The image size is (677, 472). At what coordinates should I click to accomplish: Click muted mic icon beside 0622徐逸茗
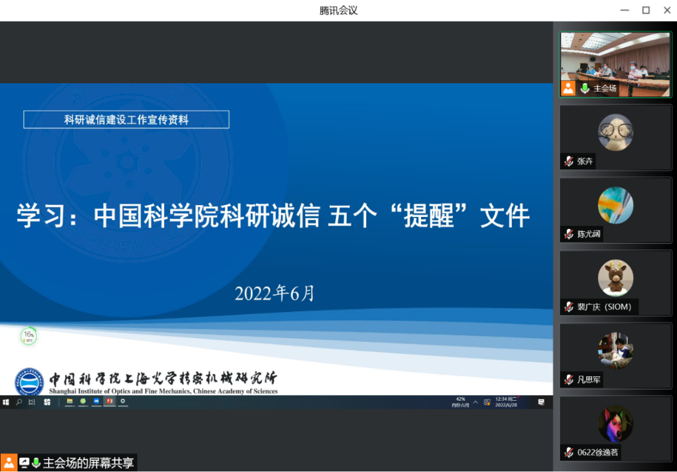coord(569,452)
